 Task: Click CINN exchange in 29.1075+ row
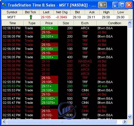[x=85, y=103]
